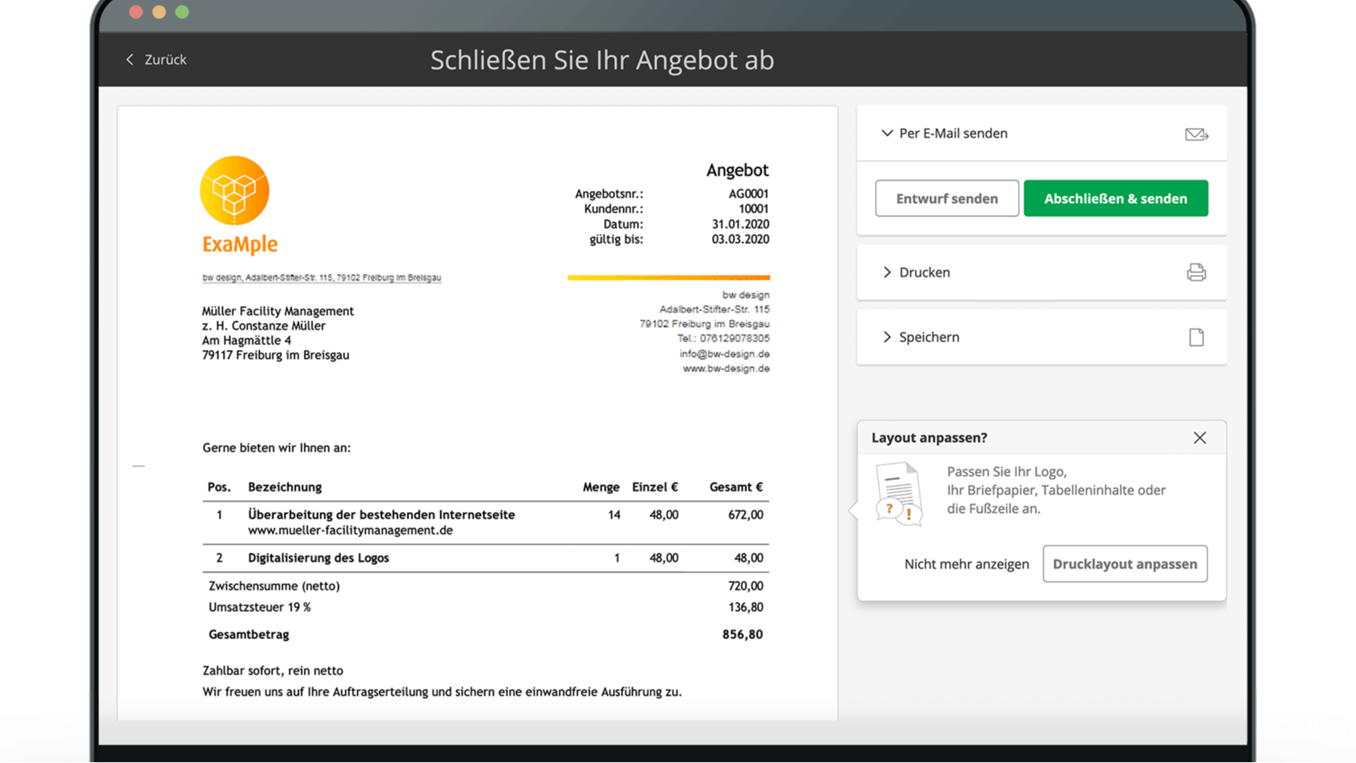Click the Gesamtbetrag total 856,80
1356x763 pixels.
coord(742,634)
